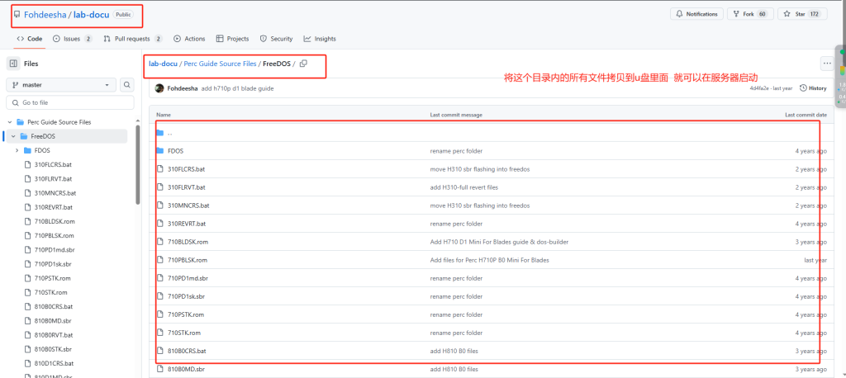Open the three-dot more options menu

pyautogui.click(x=826, y=64)
